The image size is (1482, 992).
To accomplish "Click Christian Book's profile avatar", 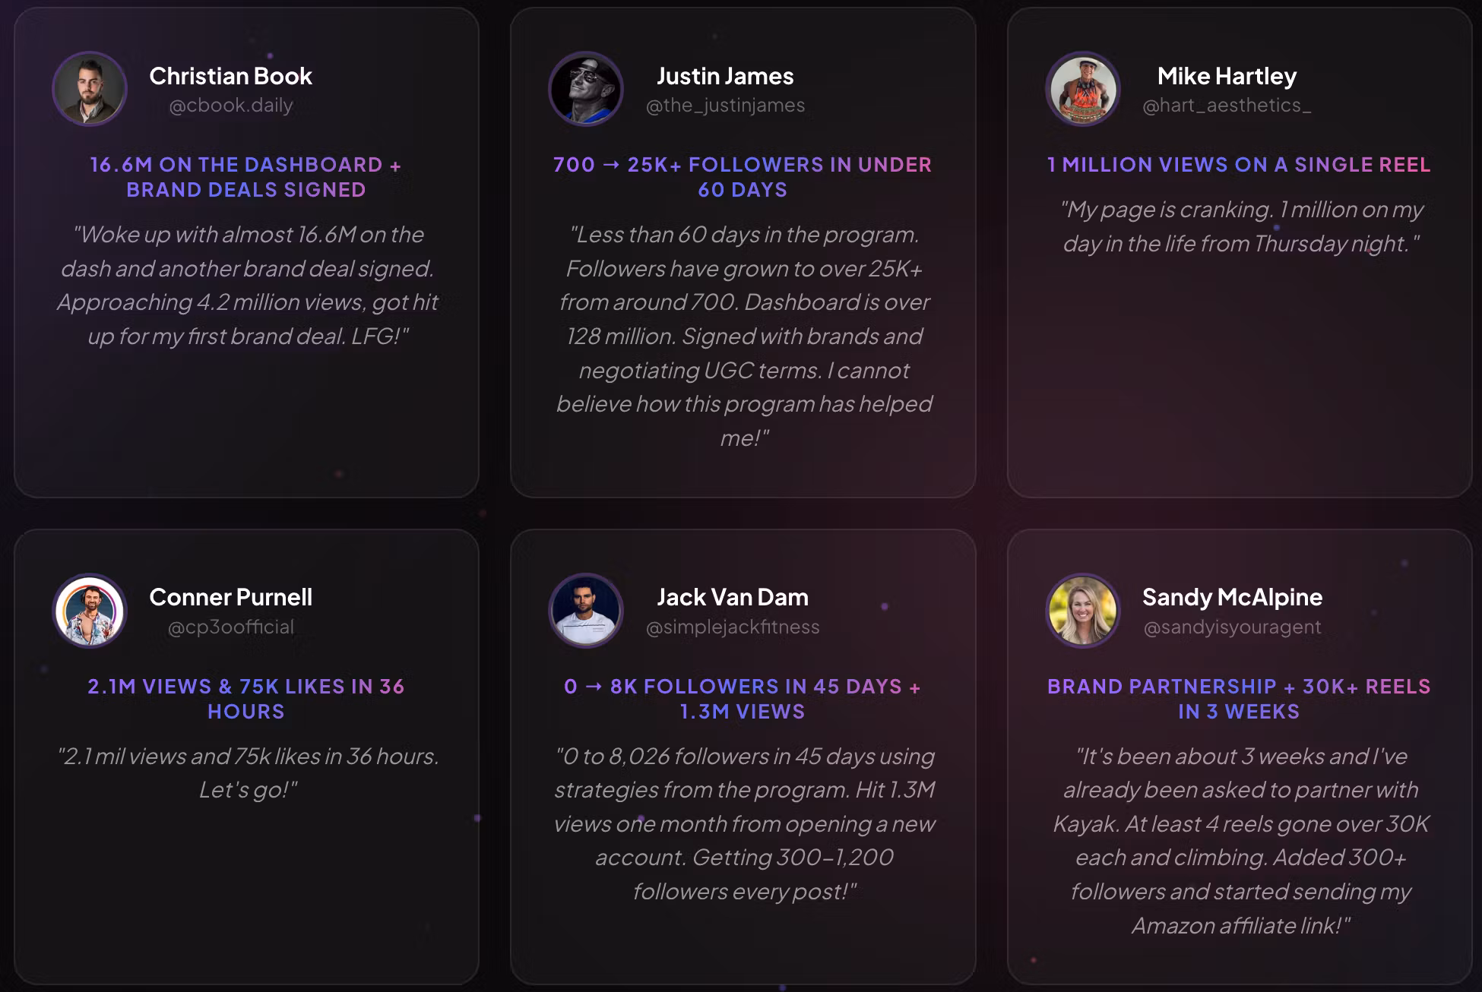I will 90,89.
